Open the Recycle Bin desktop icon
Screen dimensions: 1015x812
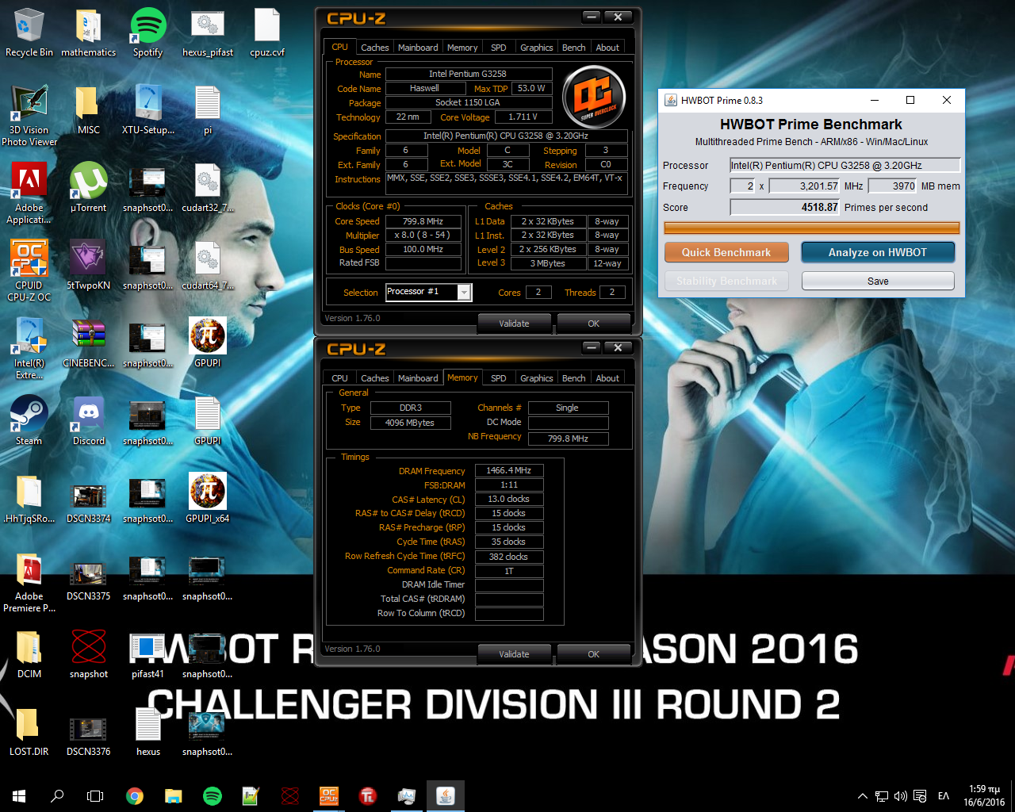click(x=29, y=33)
